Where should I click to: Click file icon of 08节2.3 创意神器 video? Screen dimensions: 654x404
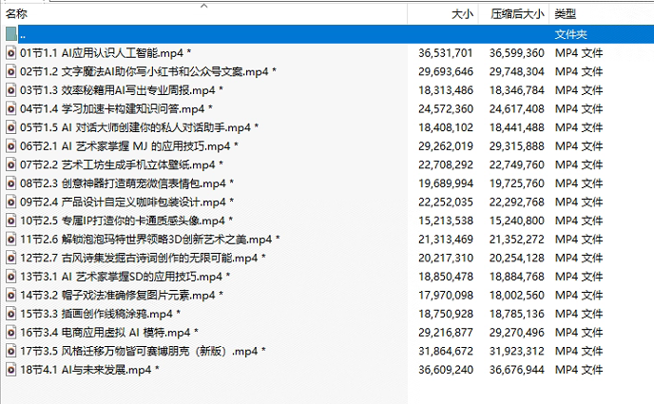coord(10,183)
